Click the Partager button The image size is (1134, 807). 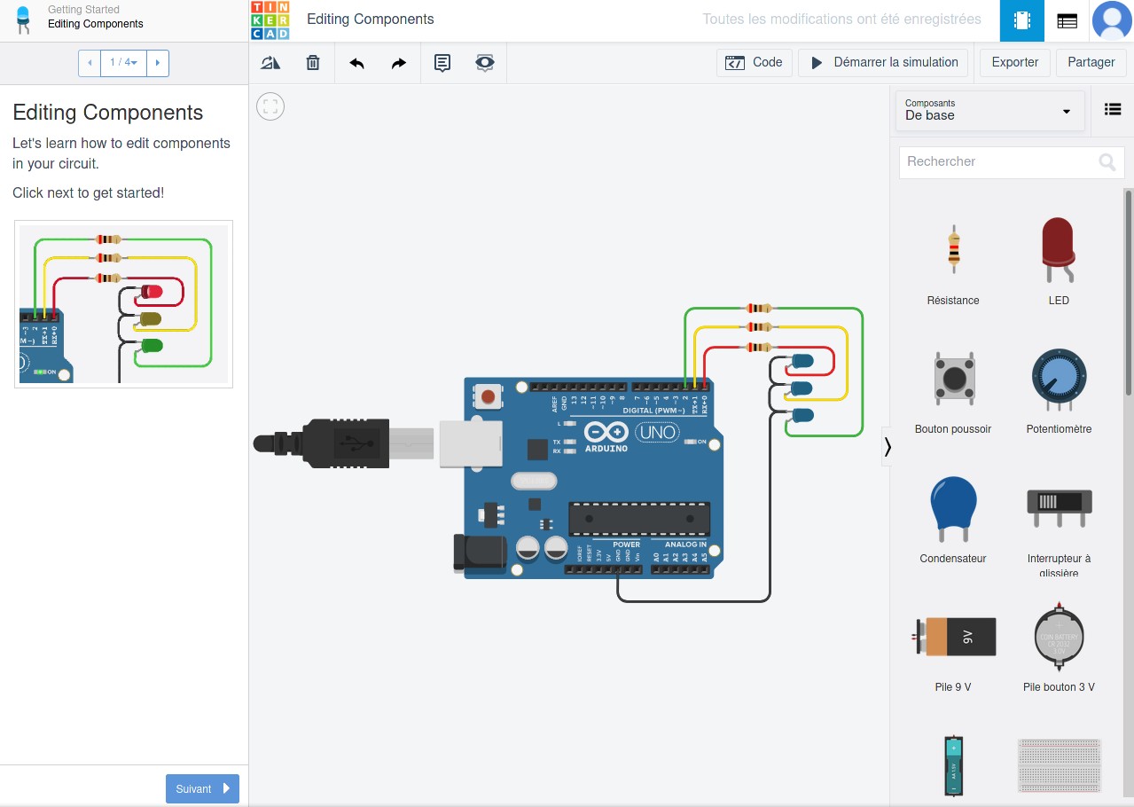[x=1091, y=63]
